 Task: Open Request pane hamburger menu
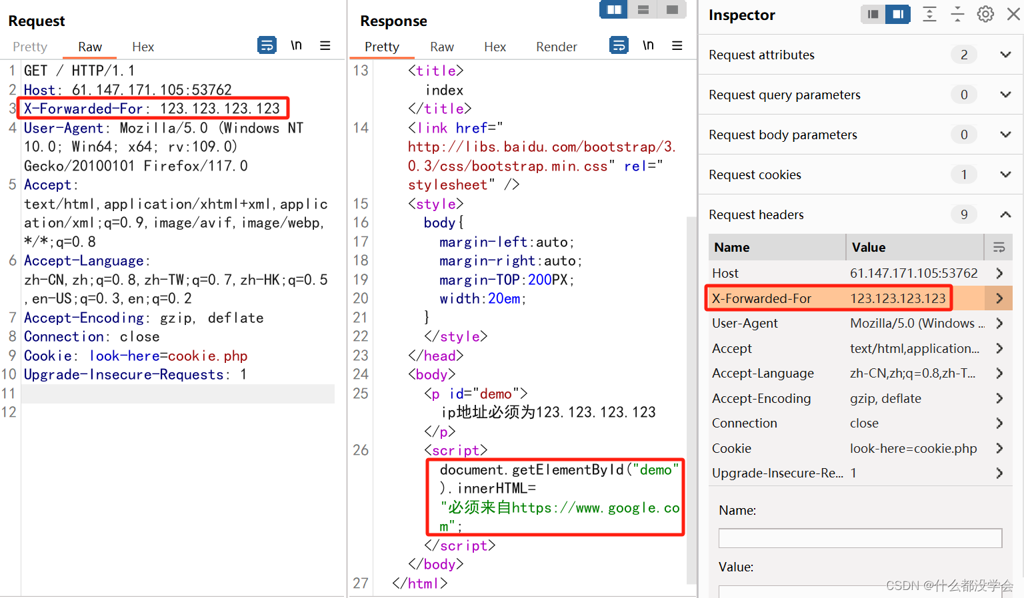(x=325, y=45)
